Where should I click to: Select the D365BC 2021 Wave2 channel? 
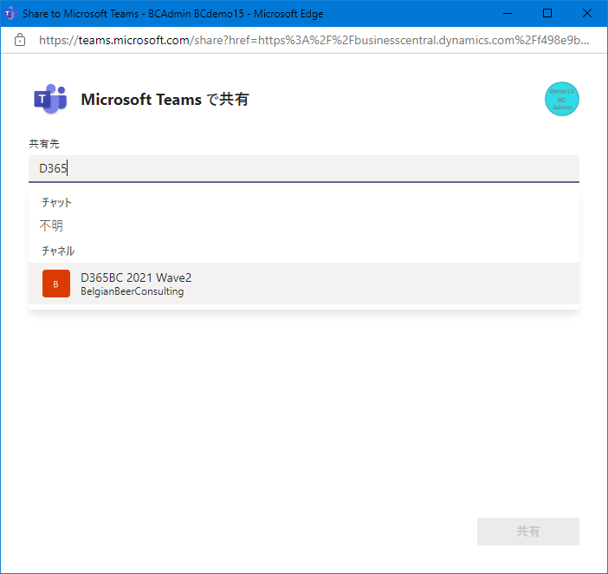pyautogui.click(x=304, y=284)
